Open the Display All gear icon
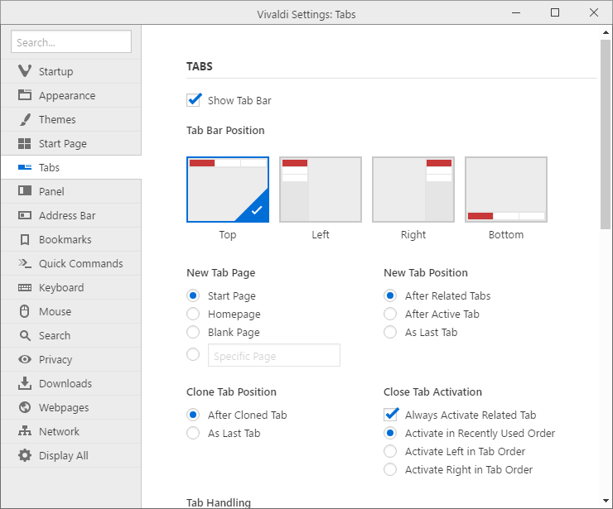This screenshot has width=613, height=509. pyautogui.click(x=25, y=455)
